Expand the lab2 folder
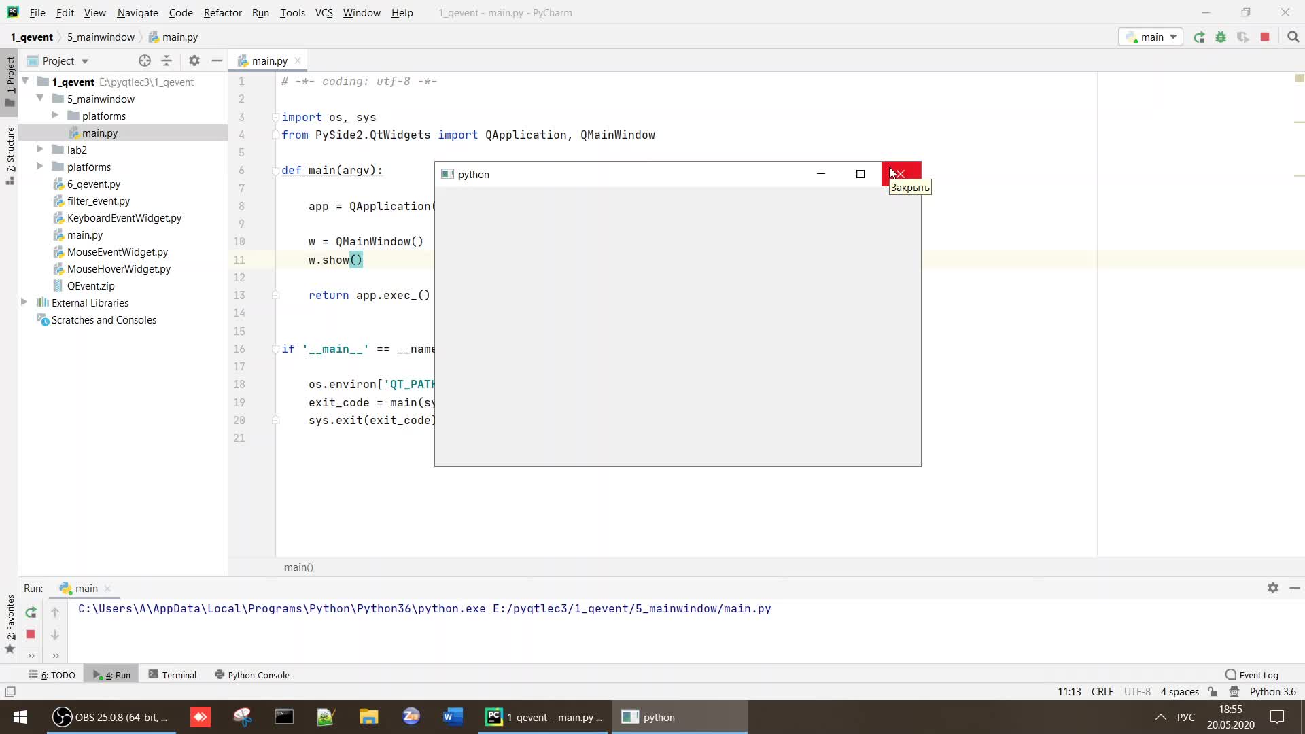Viewport: 1305px width, 734px height. click(x=40, y=150)
